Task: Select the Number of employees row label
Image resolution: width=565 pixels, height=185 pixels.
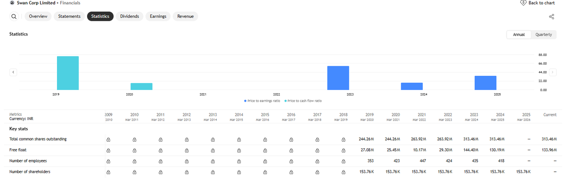Action: (28, 161)
